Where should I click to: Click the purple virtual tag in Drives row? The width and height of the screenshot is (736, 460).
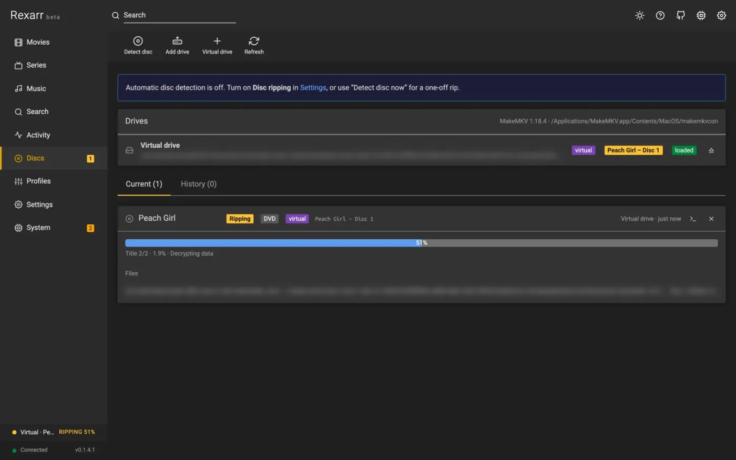pyautogui.click(x=584, y=150)
